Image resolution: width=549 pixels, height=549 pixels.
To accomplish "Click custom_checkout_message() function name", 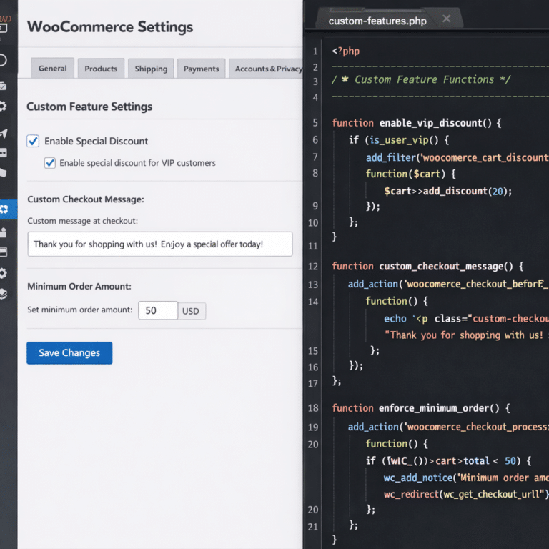I will pyautogui.click(x=446, y=267).
